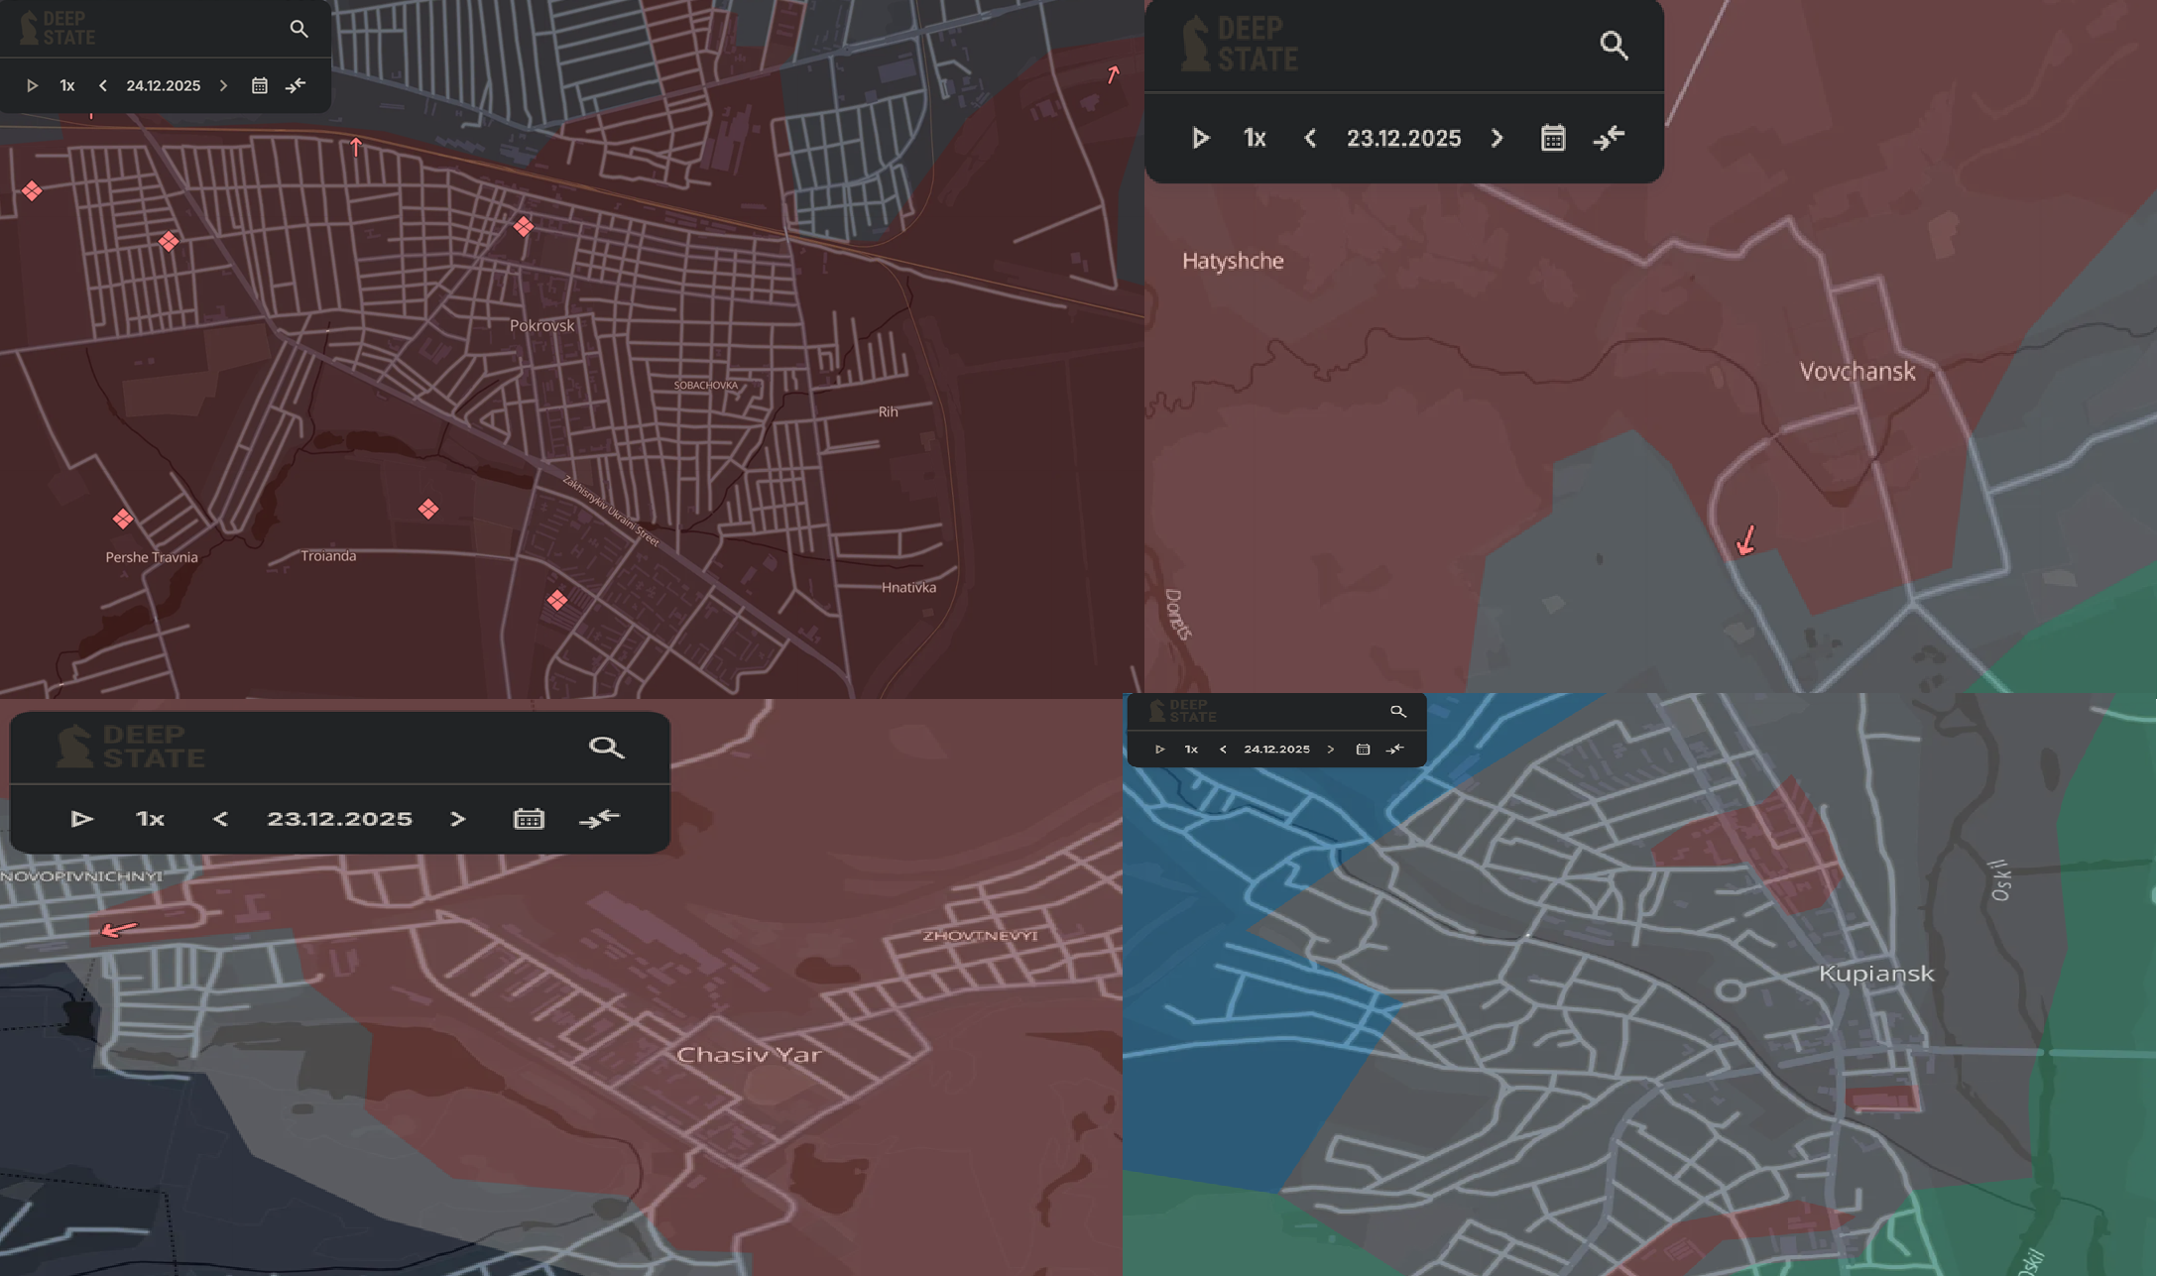Click red diamond marker near Pershe Travnia
This screenshot has height=1276, width=2157.
tap(123, 519)
